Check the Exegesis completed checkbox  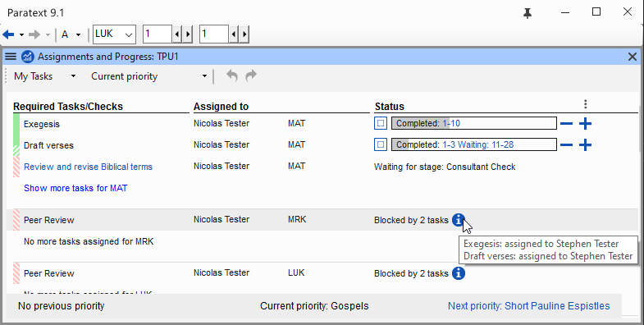click(381, 123)
